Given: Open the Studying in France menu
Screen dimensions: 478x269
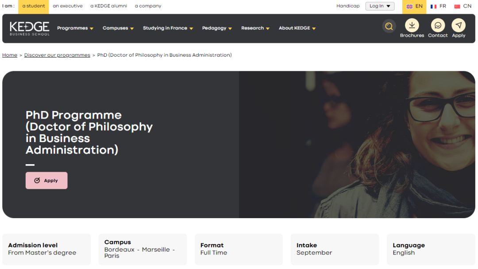Looking at the screenshot, I should click(x=168, y=28).
